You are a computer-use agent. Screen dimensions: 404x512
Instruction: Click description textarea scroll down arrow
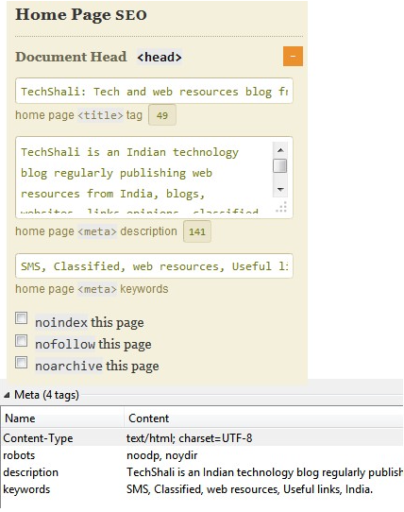280,189
